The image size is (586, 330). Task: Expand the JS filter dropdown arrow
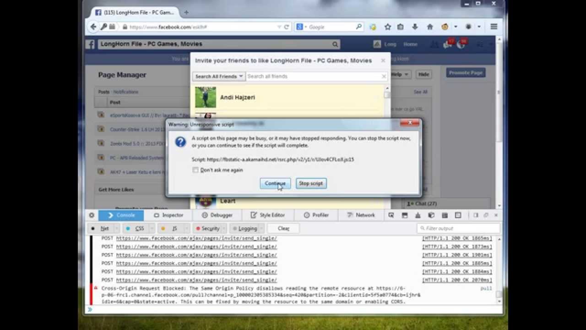pos(186,228)
